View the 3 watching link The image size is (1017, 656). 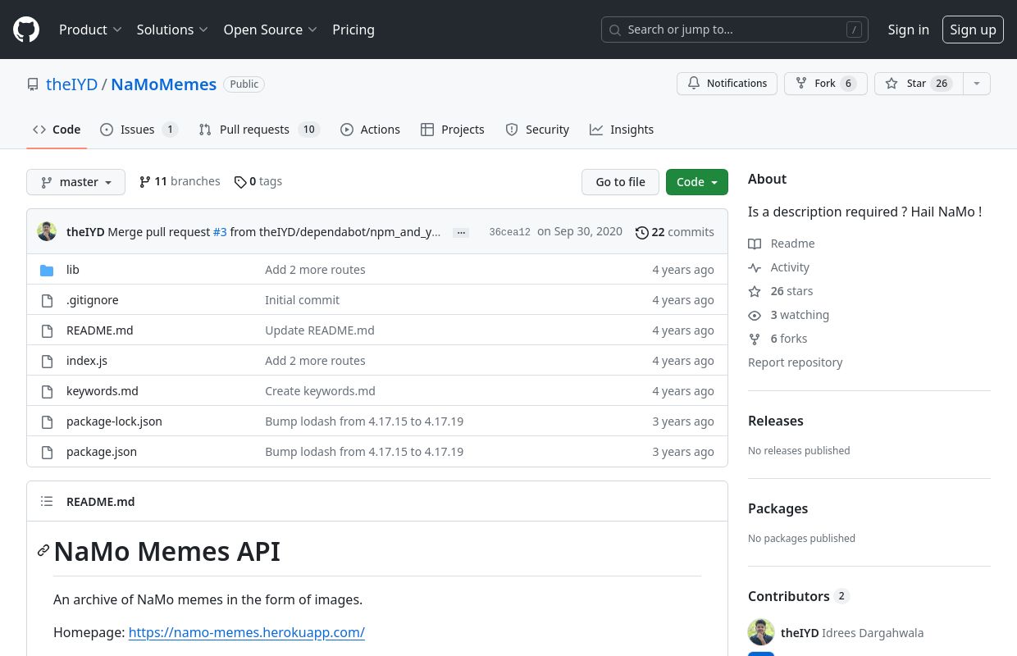click(789, 315)
